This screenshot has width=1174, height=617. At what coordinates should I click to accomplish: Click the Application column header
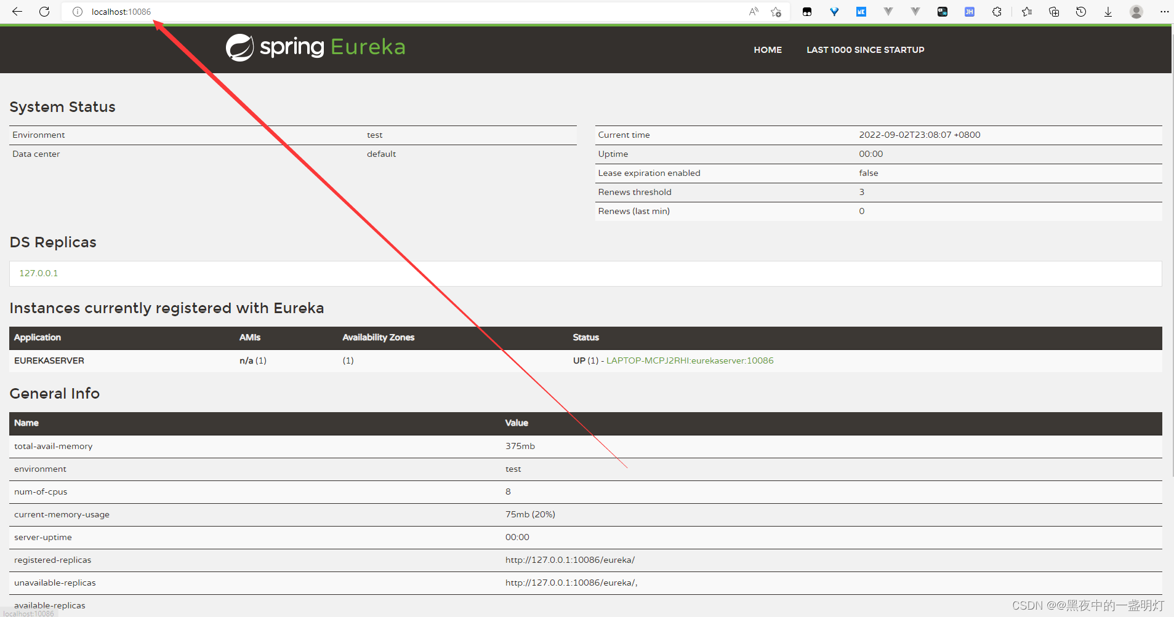[x=38, y=337]
